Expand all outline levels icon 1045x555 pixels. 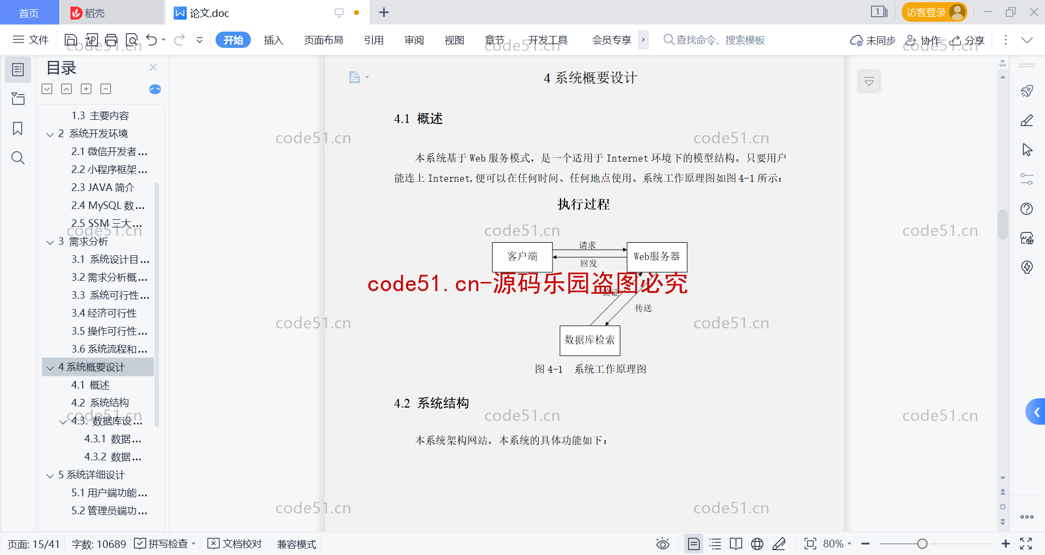(47, 89)
